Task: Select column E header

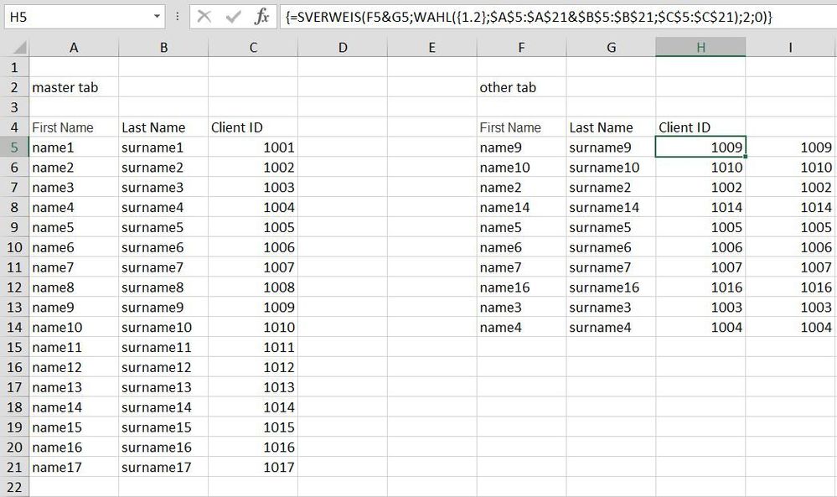Action: (x=431, y=48)
